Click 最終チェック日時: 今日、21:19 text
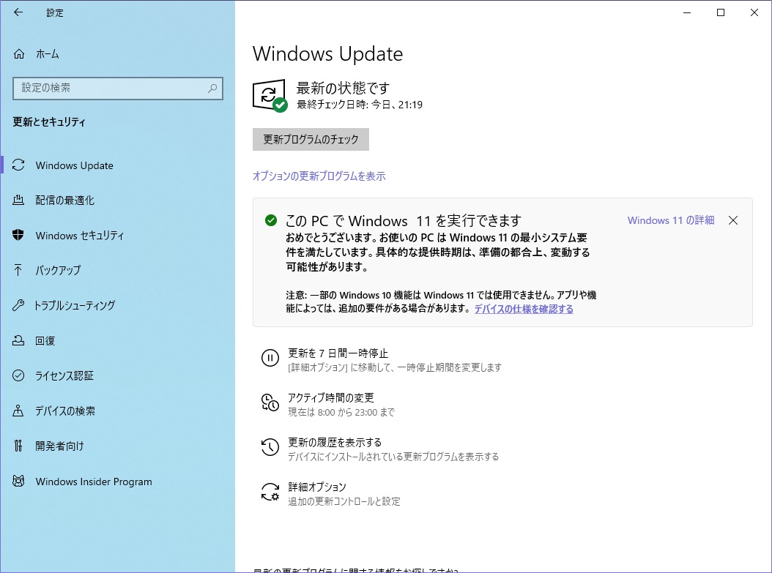The image size is (772, 573). point(360,105)
